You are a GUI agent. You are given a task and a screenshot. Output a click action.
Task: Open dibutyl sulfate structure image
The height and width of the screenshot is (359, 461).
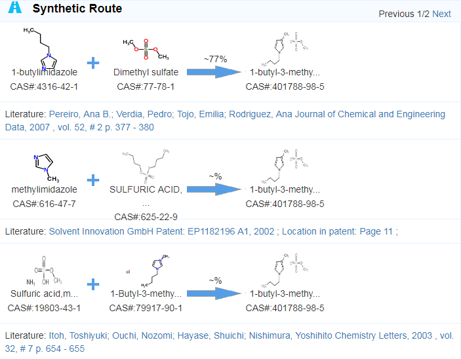click(146, 167)
